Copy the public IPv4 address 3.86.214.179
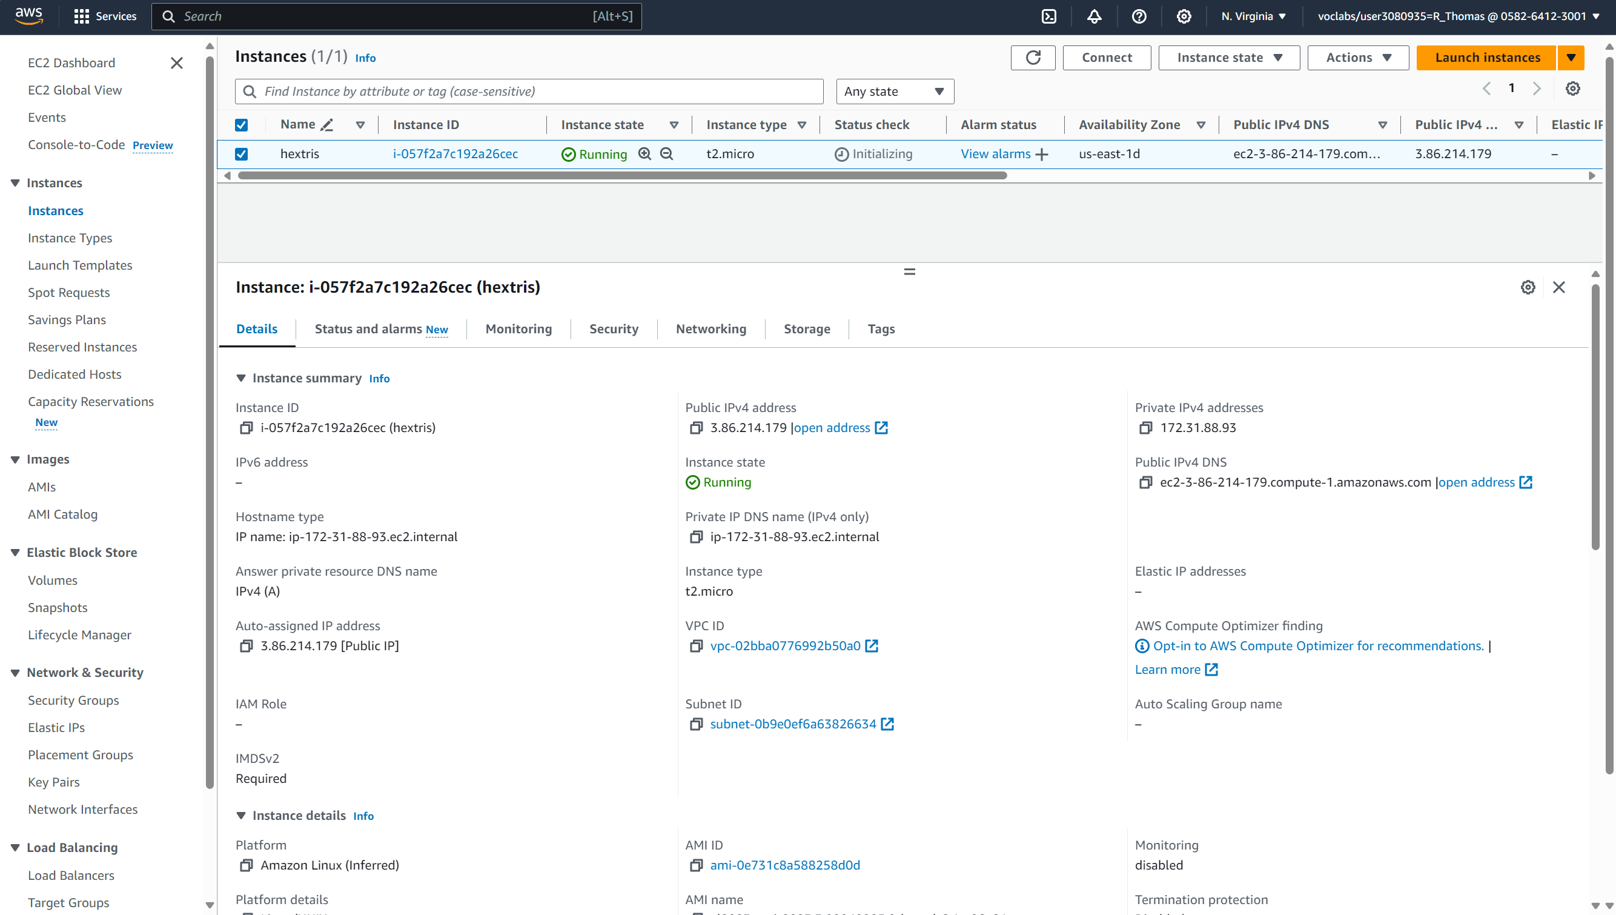 pos(696,428)
